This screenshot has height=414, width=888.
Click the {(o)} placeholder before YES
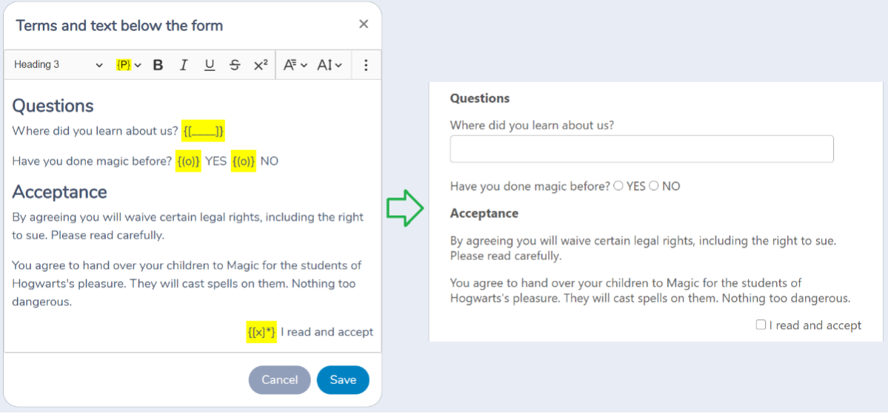(188, 161)
